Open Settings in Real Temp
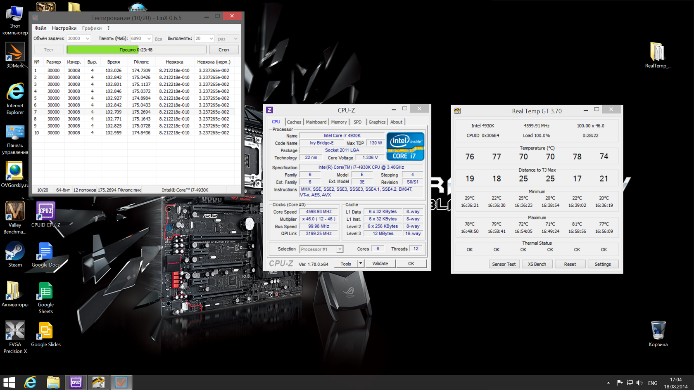Image resolution: width=694 pixels, height=390 pixels. click(x=603, y=264)
